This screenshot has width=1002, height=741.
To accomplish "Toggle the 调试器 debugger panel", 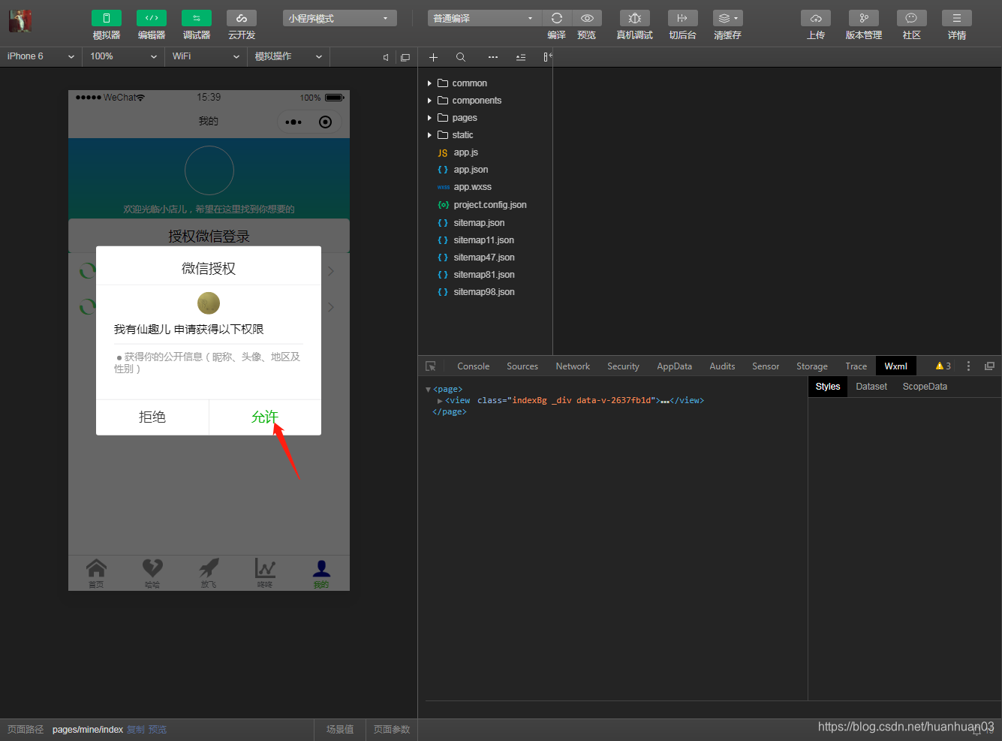I will (197, 18).
